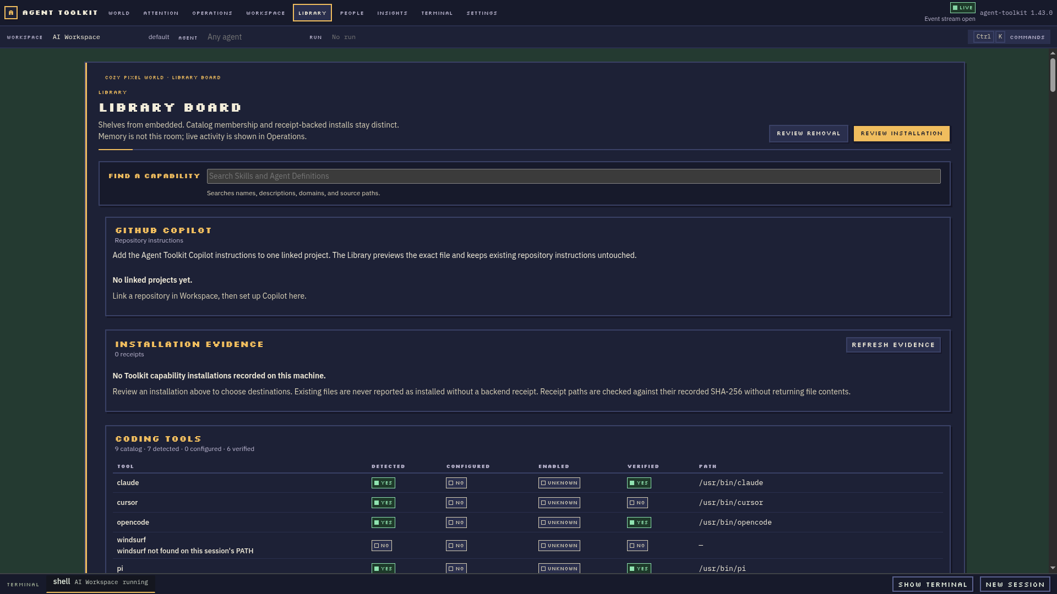Screen dimensions: 1057x594
Task: Click the scrollbar down arrow
Action: [x=1053, y=568]
